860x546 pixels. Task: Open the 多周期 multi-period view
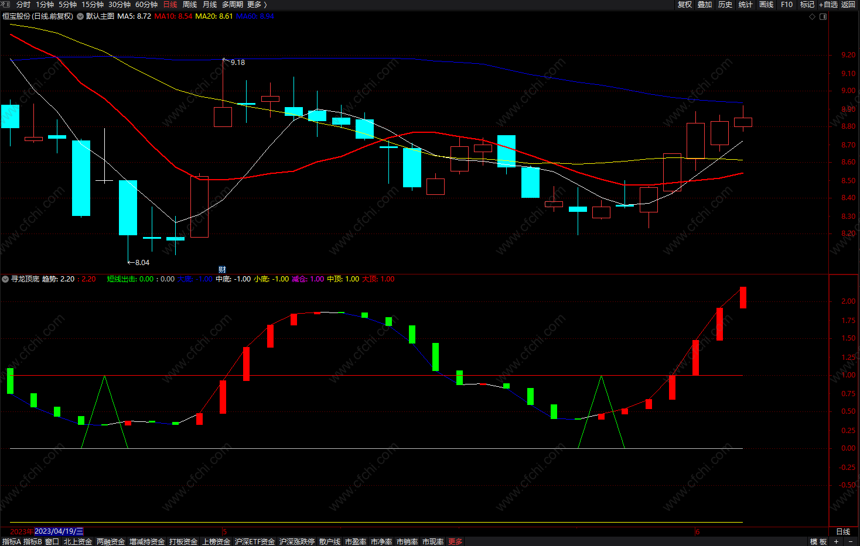[x=233, y=5]
